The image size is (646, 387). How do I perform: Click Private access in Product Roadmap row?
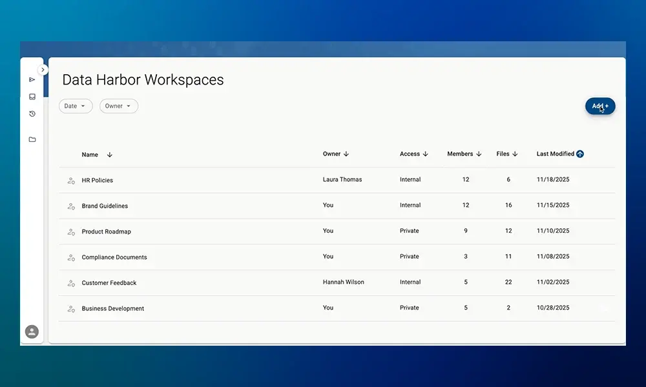409,231
